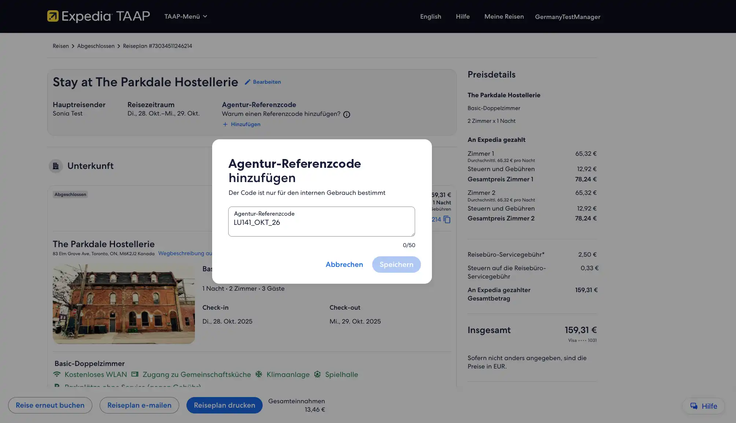This screenshot has height=423, width=736.
Task: Open Wegbeschreibung link for the hostel
Action: click(x=185, y=253)
